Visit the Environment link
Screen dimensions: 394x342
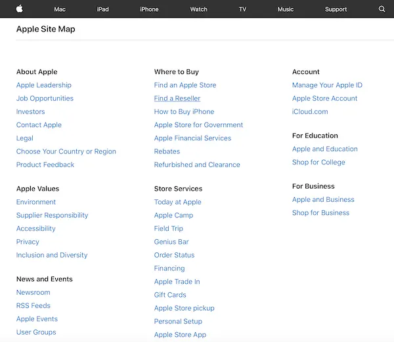click(36, 202)
